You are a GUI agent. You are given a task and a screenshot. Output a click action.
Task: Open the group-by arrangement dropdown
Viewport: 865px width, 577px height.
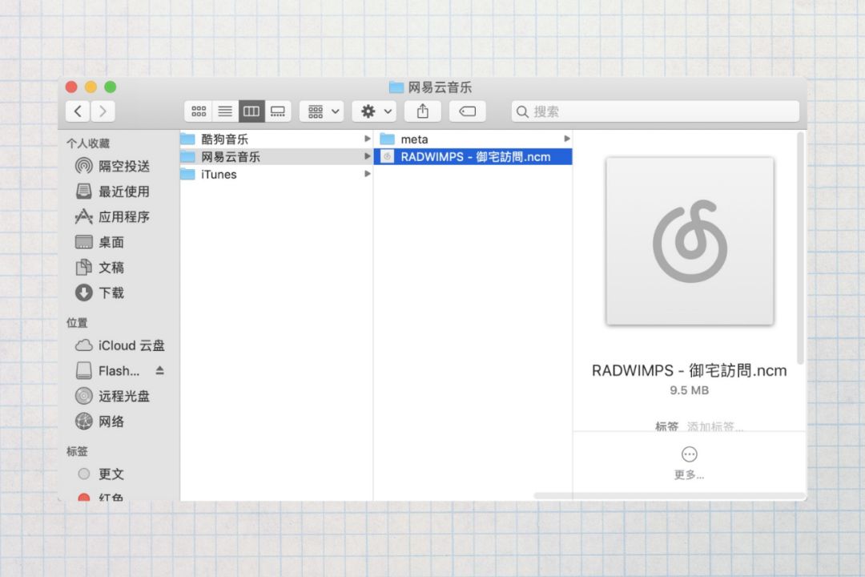(x=322, y=111)
